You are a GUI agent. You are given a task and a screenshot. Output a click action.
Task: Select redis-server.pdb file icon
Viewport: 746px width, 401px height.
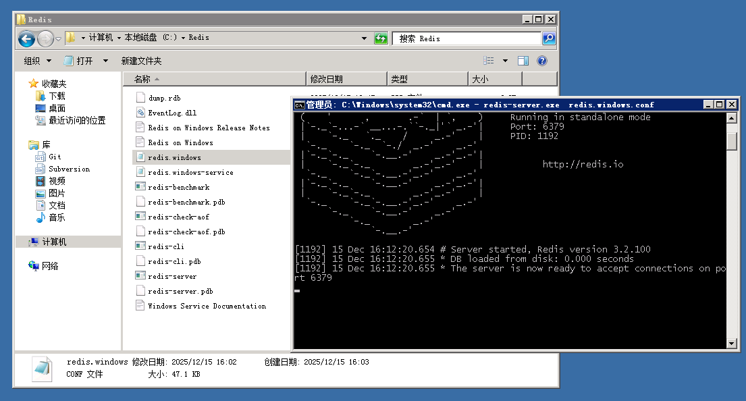tap(140, 291)
